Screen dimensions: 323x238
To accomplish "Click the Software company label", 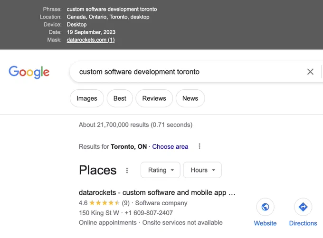I will pos(161,203).
